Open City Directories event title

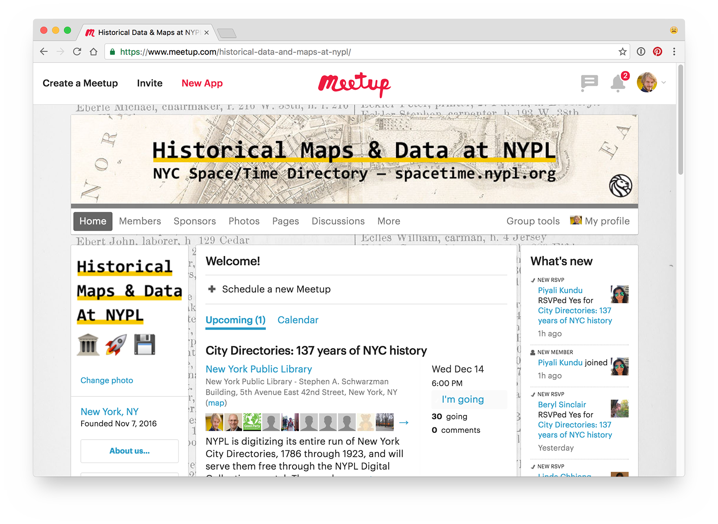coord(316,351)
